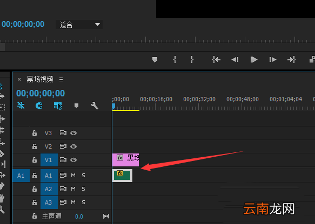The width and height of the screenshot is (315, 224).
Task: Add a marker in the program monitor
Action: tap(155, 60)
